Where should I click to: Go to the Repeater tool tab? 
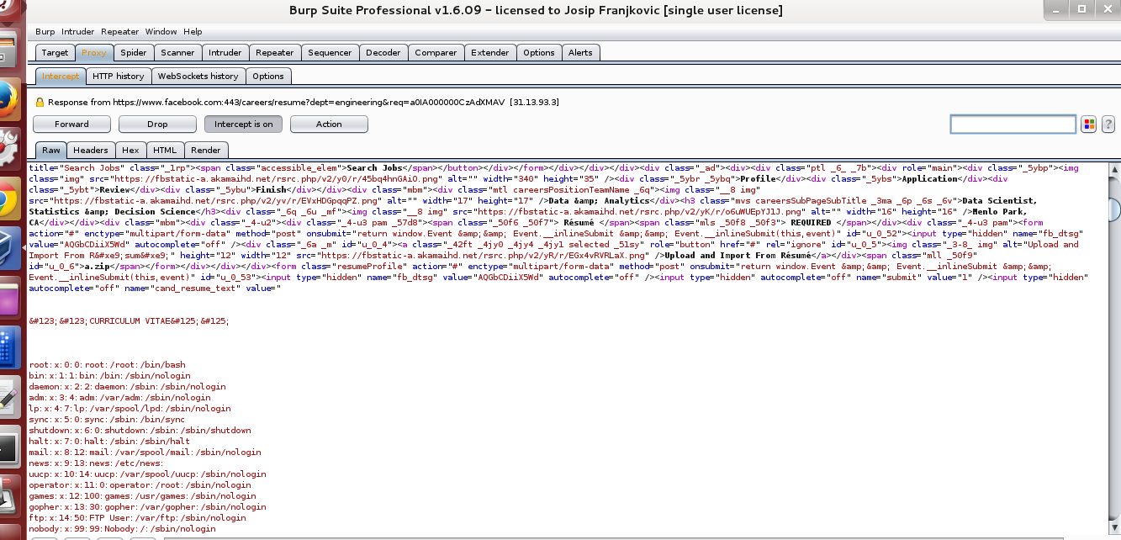pos(275,52)
